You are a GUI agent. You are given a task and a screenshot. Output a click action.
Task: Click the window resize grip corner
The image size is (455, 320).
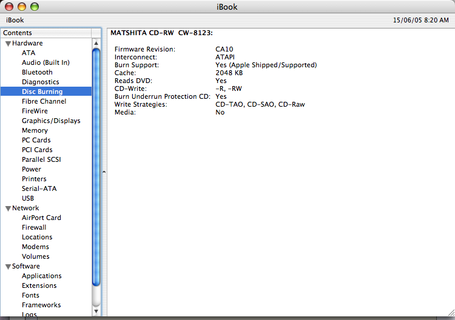coord(451,313)
